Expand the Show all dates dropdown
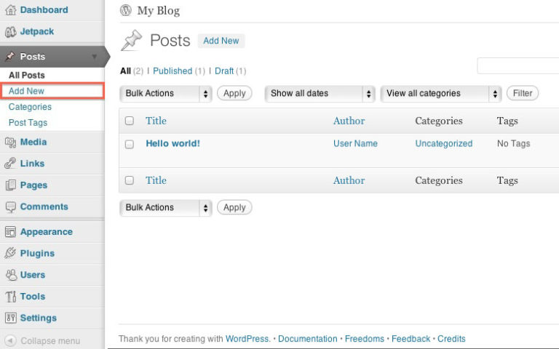The image size is (559, 349). (320, 94)
